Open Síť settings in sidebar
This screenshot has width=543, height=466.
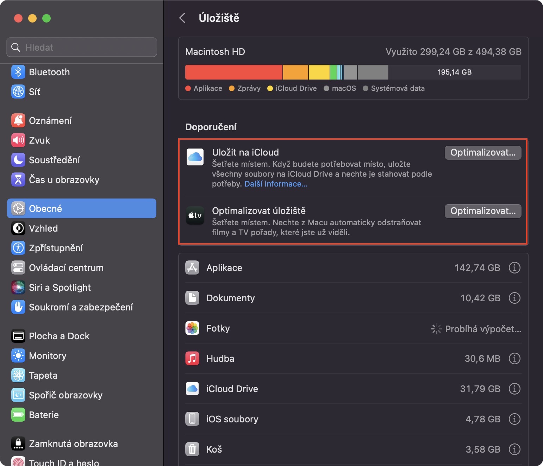click(x=35, y=92)
